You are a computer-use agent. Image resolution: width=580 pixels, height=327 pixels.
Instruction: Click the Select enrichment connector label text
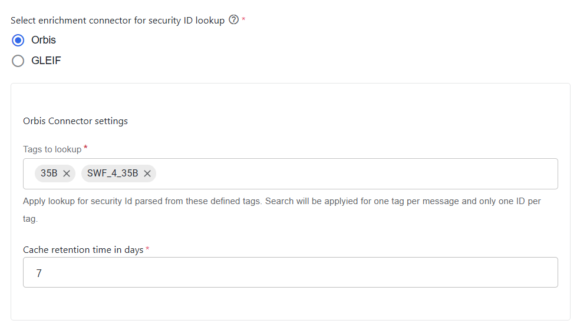[118, 21]
